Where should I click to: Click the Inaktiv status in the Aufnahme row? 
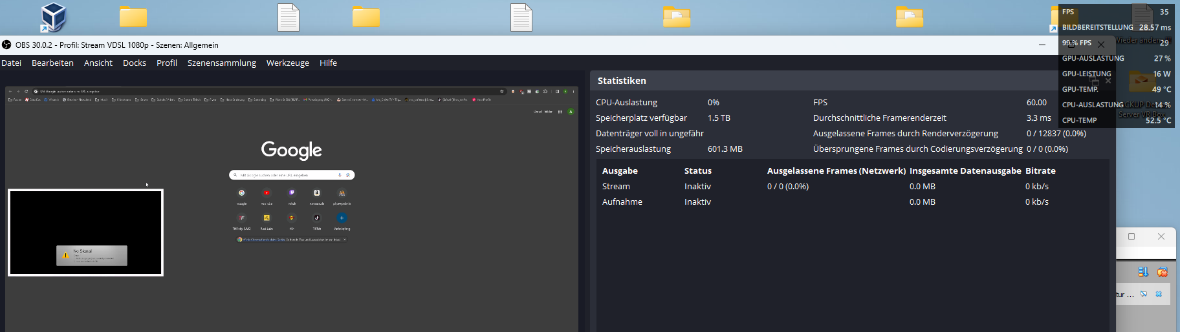[697, 202]
